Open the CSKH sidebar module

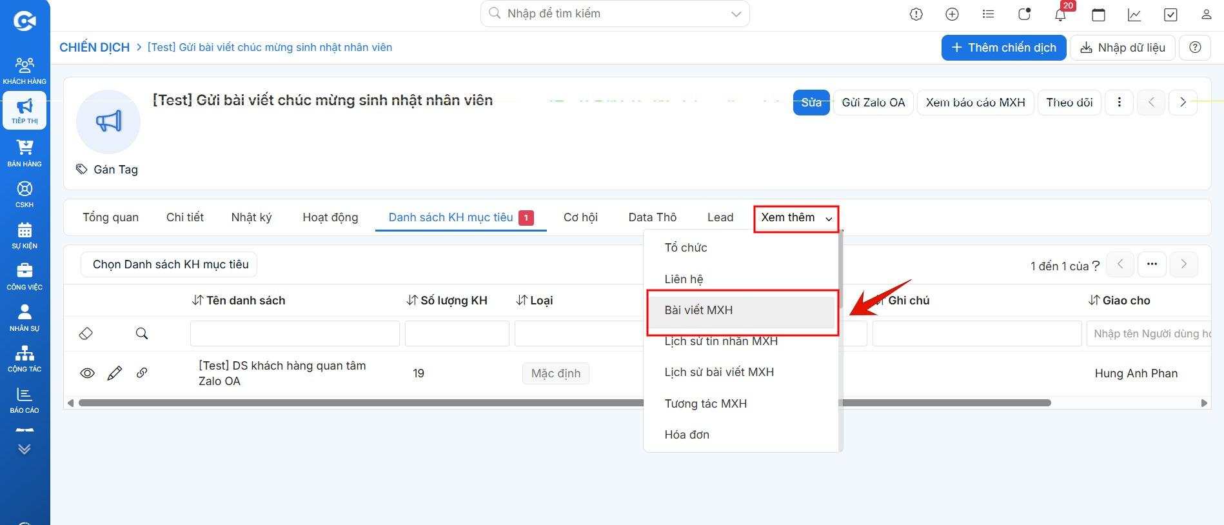pyautogui.click(x=25, y=194)
